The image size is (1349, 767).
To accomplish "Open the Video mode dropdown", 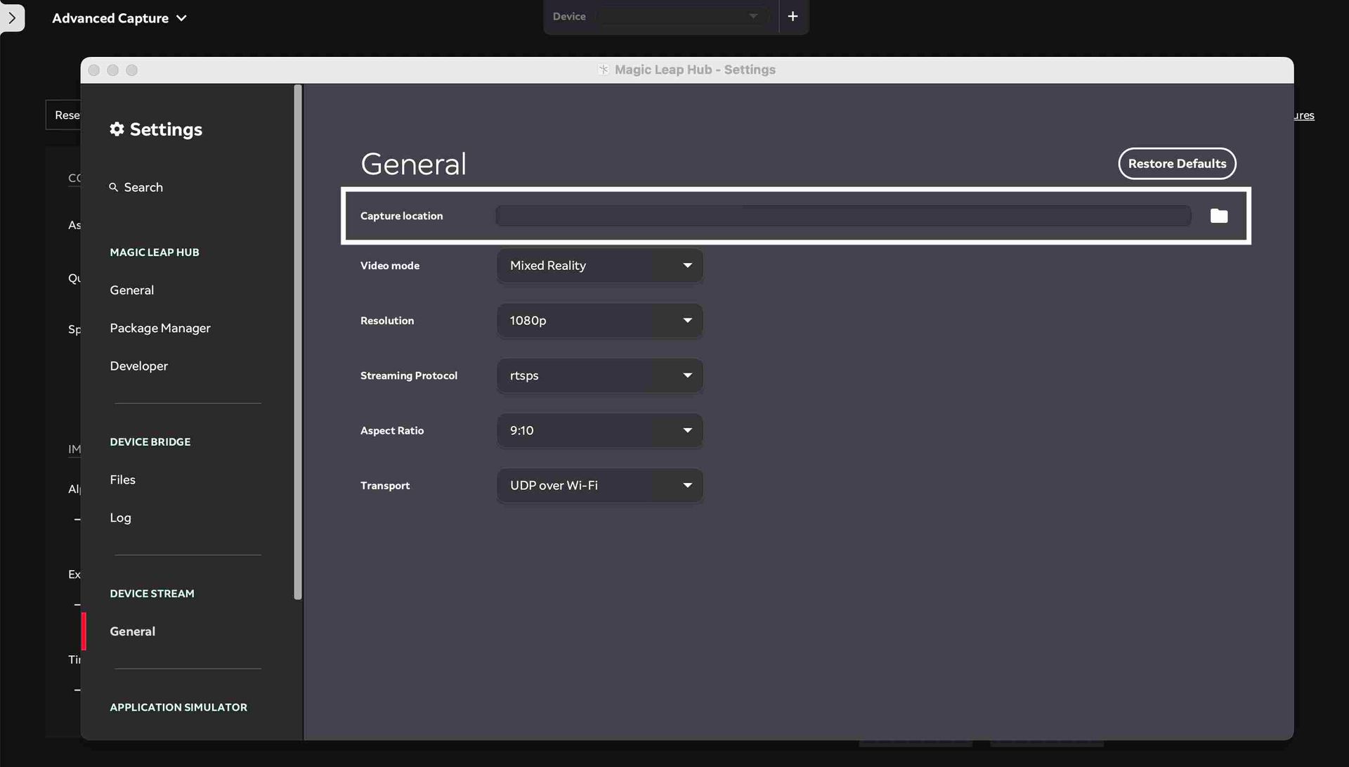I will pyautogui.click(x=599, y=266).
